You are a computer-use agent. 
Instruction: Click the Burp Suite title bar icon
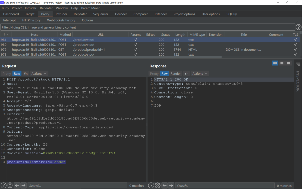(2, 2)
